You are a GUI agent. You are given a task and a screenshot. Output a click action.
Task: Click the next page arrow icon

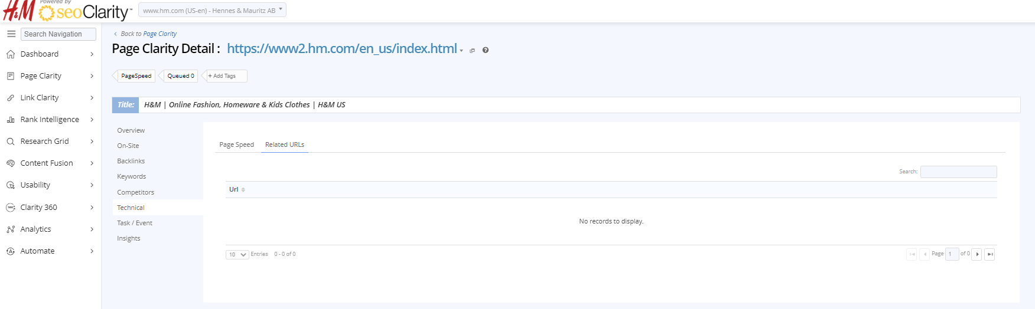tap(977, 254)
